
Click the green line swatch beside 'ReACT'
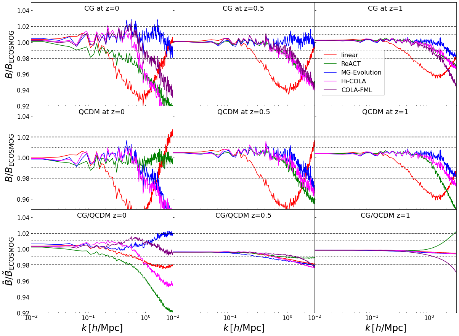click(331, 64)
